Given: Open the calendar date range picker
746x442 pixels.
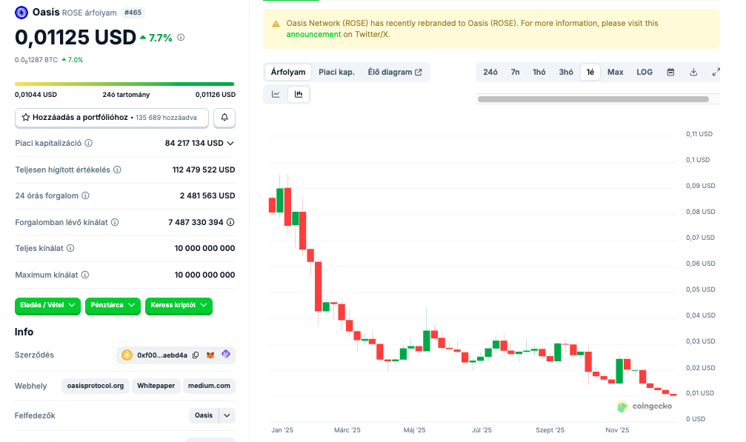Looking at the screenshot, I should click(670, 72).
